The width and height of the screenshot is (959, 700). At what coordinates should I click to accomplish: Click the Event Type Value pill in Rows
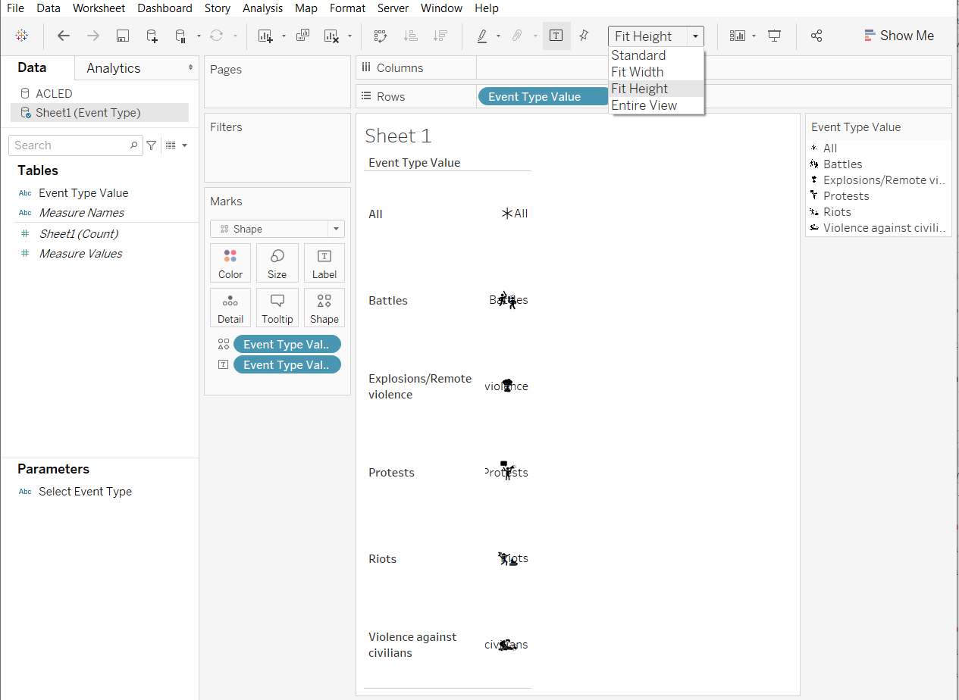coord(534,97)
